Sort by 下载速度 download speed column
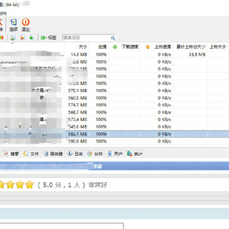 click(x=125, y=46)
